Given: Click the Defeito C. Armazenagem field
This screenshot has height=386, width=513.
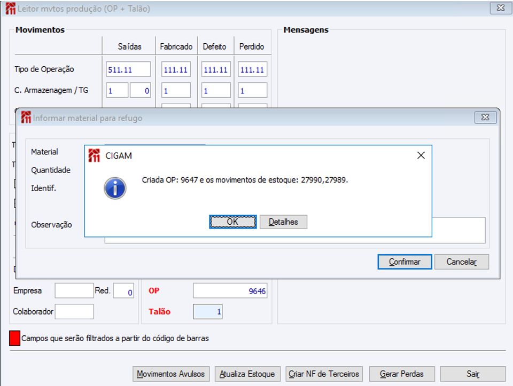Looking at the screenshot, I should 216,90.
